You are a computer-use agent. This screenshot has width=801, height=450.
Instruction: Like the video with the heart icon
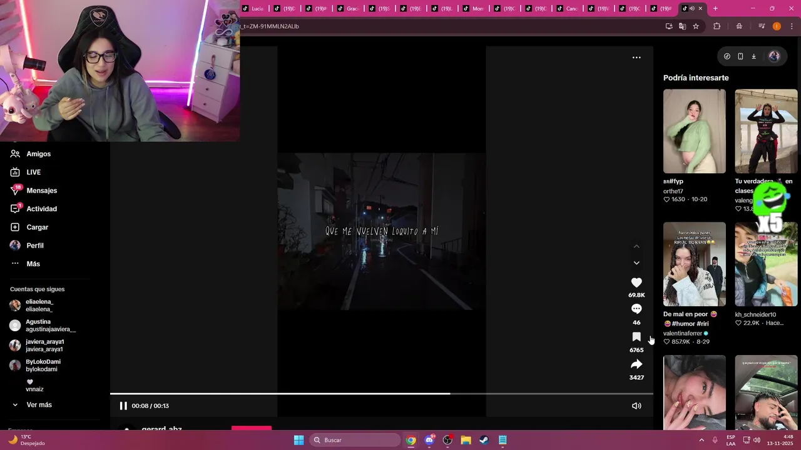point(636,282)
